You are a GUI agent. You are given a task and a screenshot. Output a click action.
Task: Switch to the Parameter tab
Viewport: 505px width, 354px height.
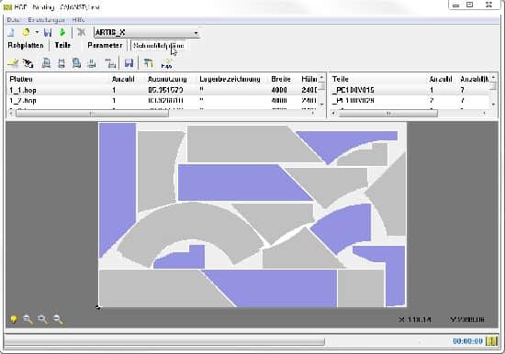105,45
